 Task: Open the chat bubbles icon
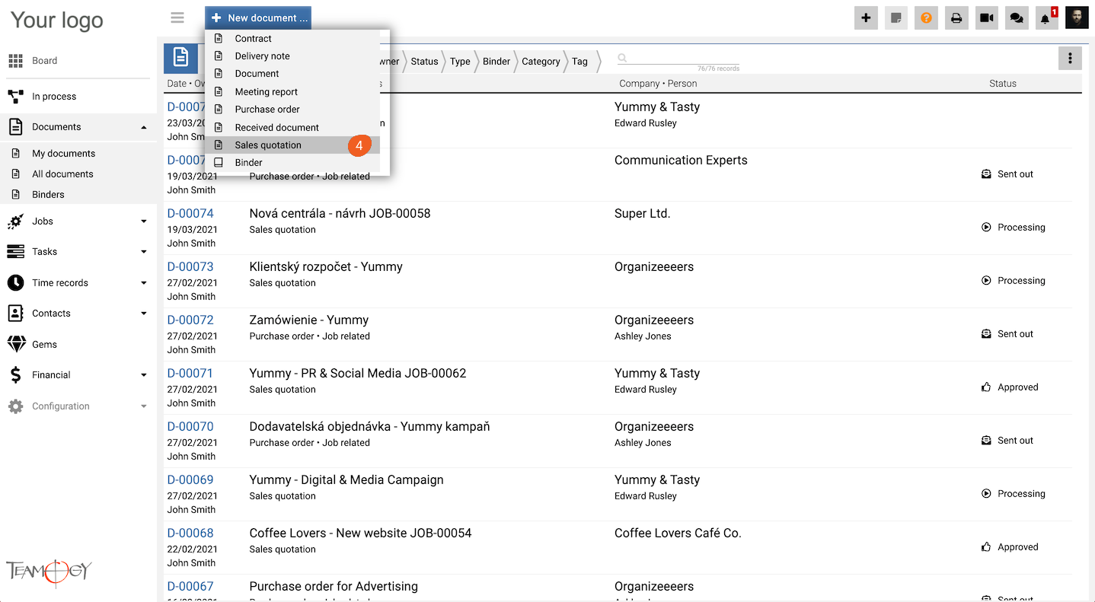(1015, 18)
